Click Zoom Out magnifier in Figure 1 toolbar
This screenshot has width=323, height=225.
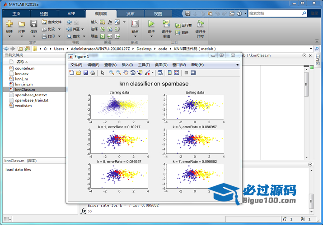[119, 72]
